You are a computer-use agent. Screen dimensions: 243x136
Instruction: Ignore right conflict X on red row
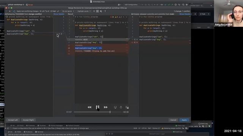137,42
